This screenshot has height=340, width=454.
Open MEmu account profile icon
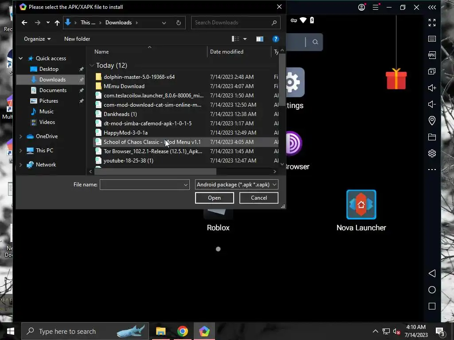[362, 7]
